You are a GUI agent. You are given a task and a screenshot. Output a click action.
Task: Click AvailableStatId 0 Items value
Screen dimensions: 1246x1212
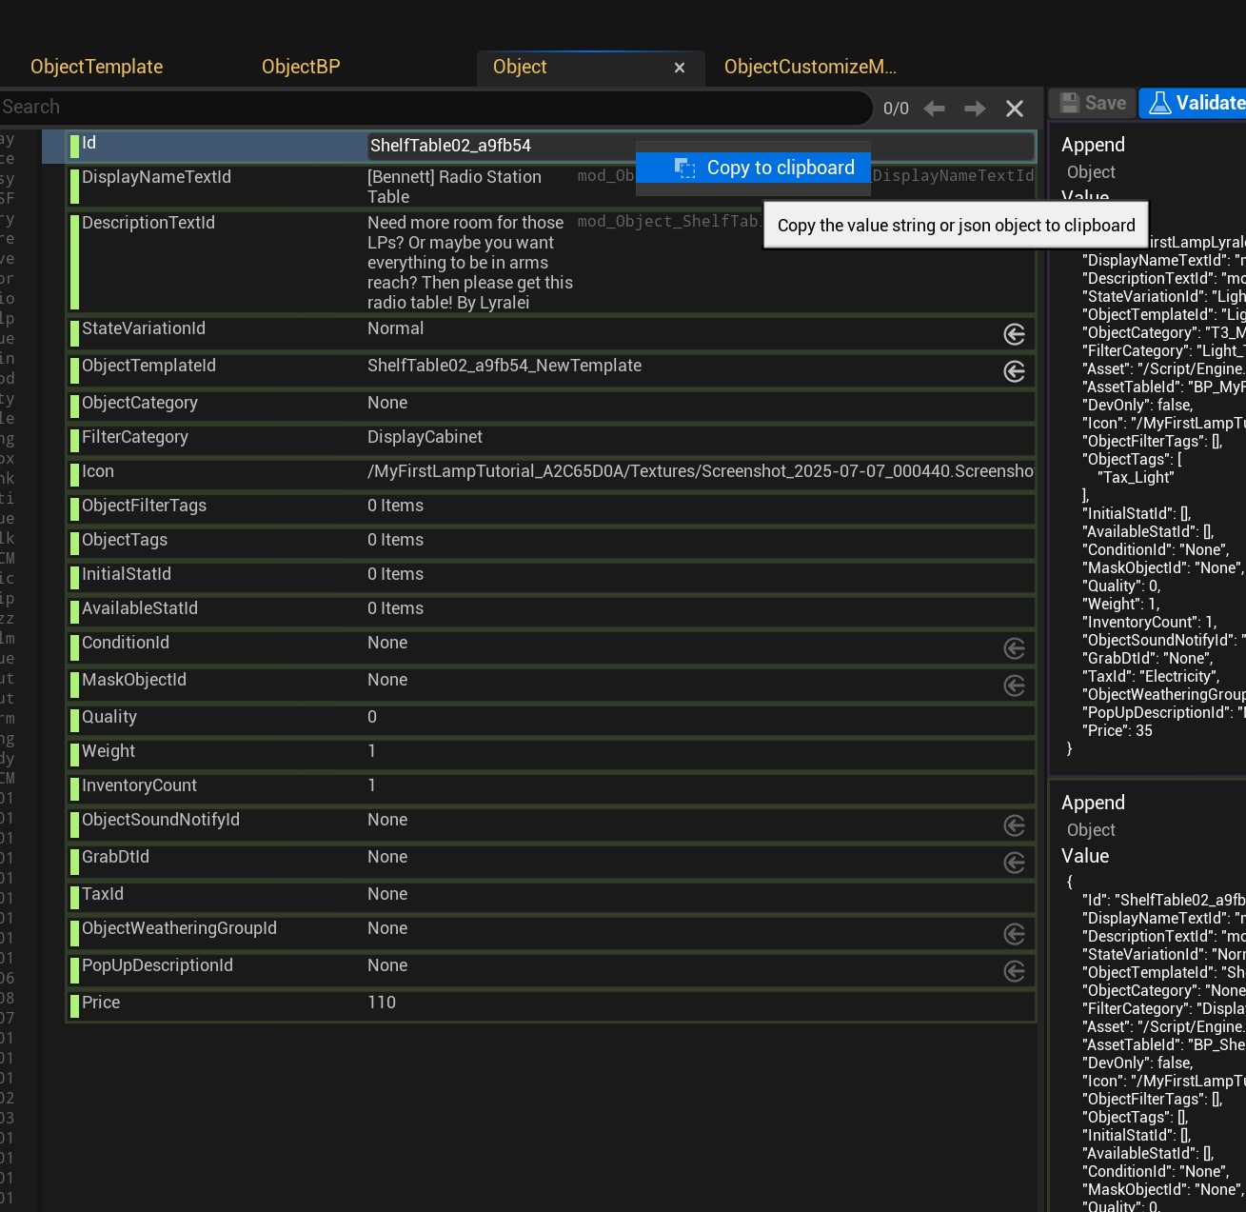[395, 608]
